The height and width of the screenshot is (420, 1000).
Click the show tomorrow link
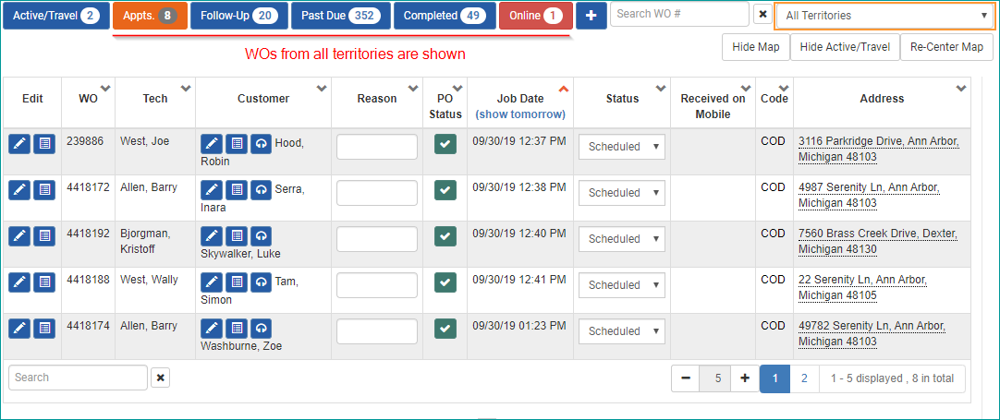[519, 114]
